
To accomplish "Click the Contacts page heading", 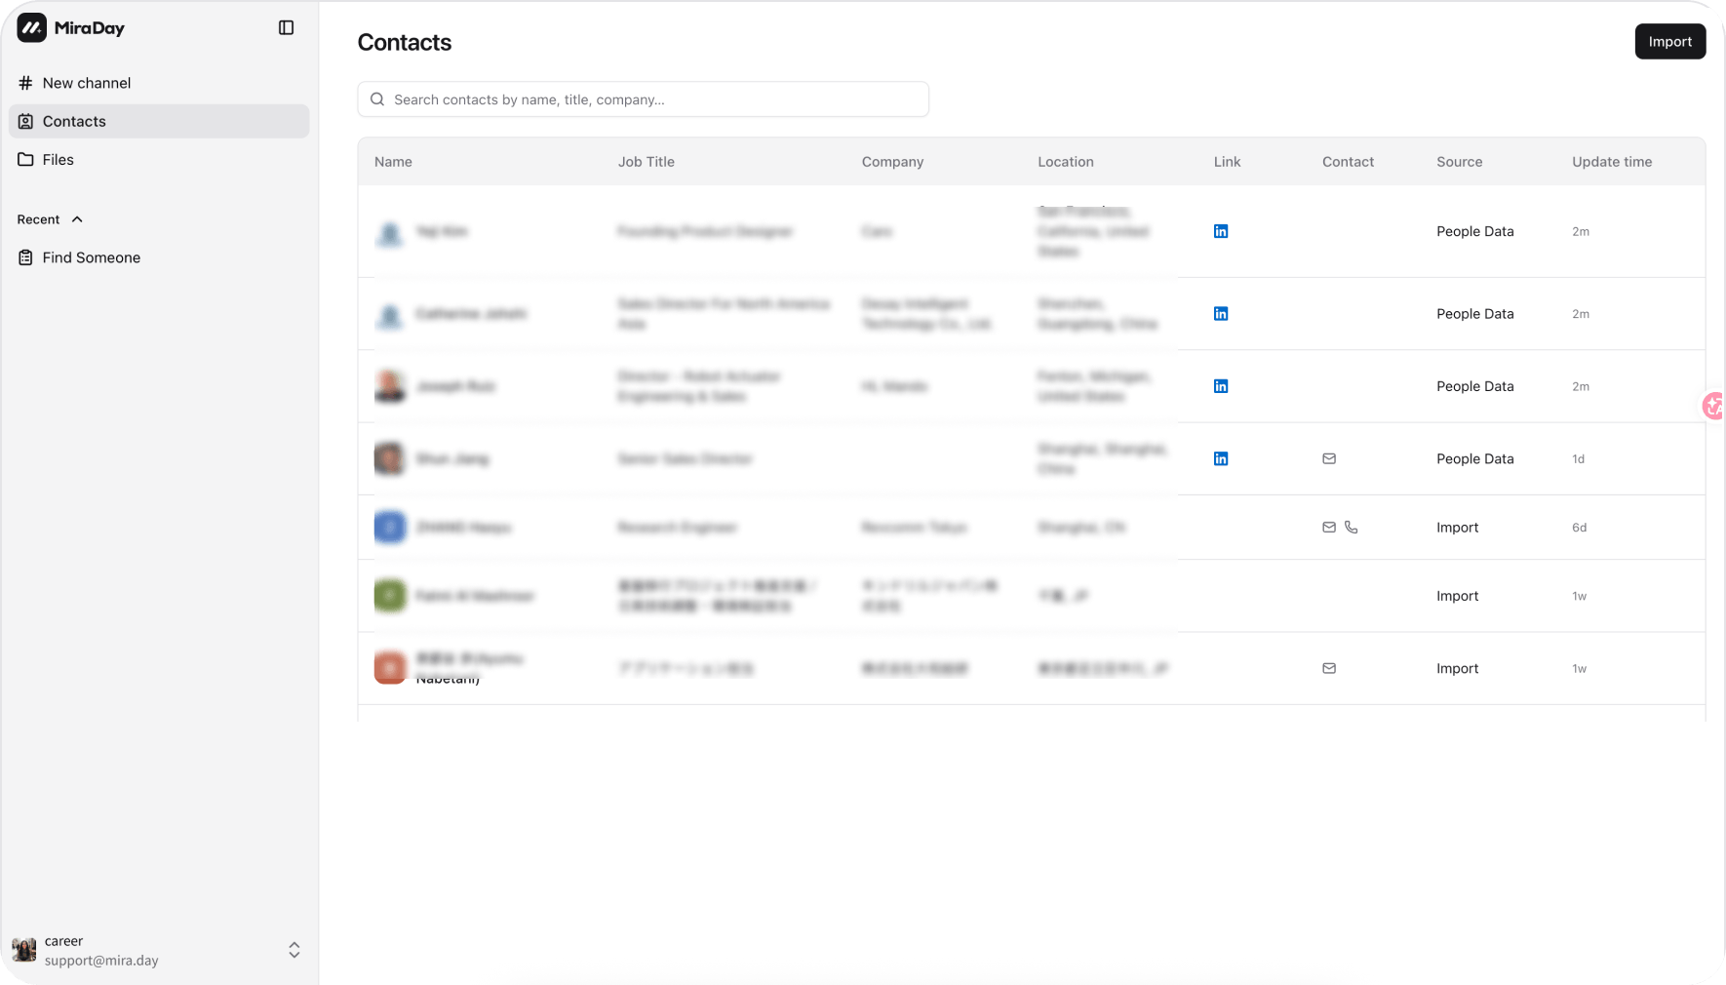I will [x=404, y=42].
